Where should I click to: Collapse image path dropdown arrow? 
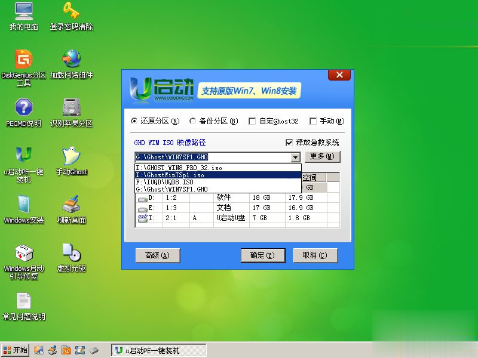click(295, 158)
